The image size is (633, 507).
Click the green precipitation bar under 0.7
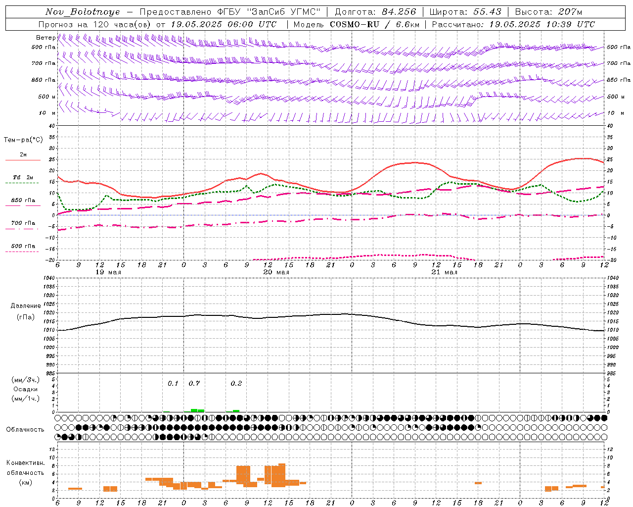click(x=198, y=410)
